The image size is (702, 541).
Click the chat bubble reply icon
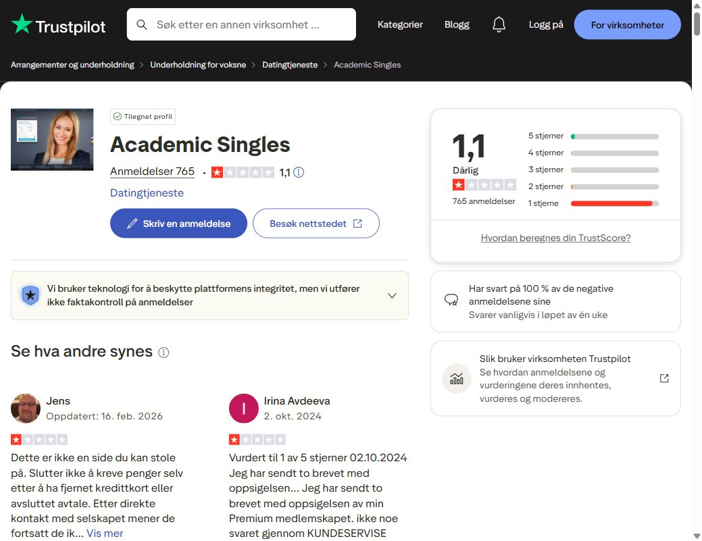click(x=451, y=300)
